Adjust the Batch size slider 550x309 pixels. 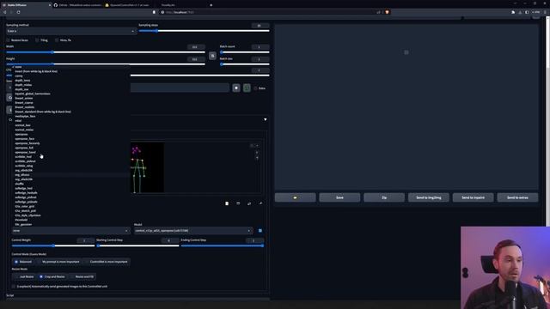coord(244,64)
